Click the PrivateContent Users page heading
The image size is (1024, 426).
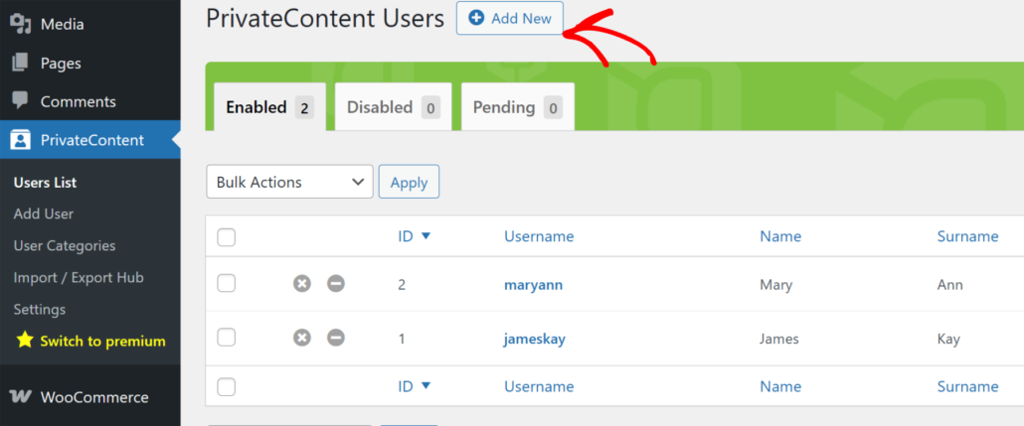324,18
